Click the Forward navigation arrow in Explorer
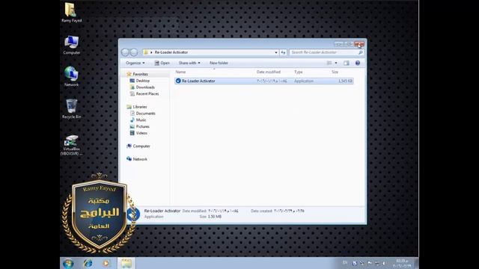Viewport: 479px width, 269px height. click(x=134, y=52)
